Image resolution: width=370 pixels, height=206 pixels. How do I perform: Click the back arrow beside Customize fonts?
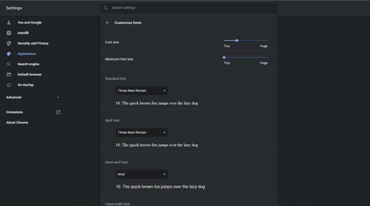click(x=107, y=23)
